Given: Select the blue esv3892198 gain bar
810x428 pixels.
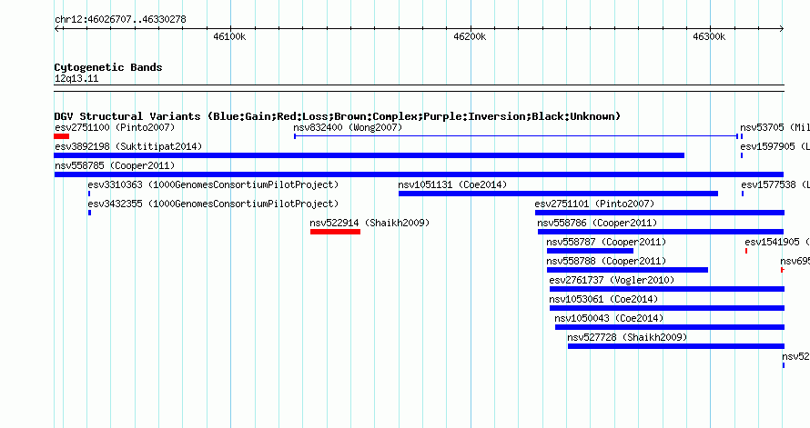Looking at the screenshot, I should 370,155.
